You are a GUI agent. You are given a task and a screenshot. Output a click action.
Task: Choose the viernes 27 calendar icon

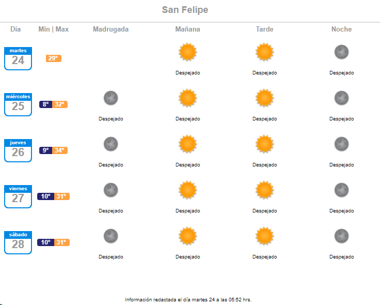(x=18, y=196)
